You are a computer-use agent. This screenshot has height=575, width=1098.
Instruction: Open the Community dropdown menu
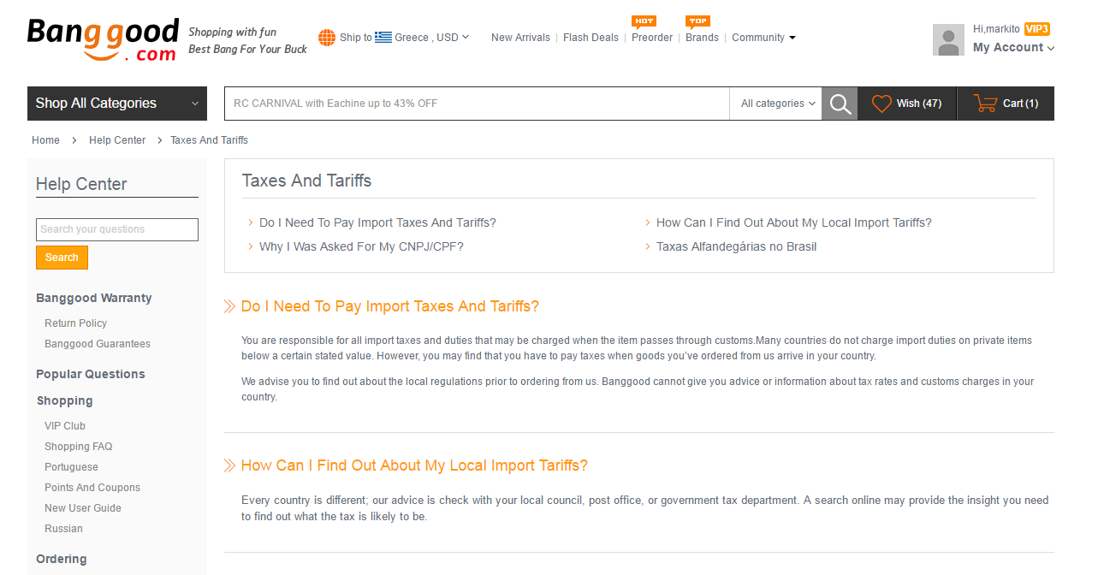(763, 38)
